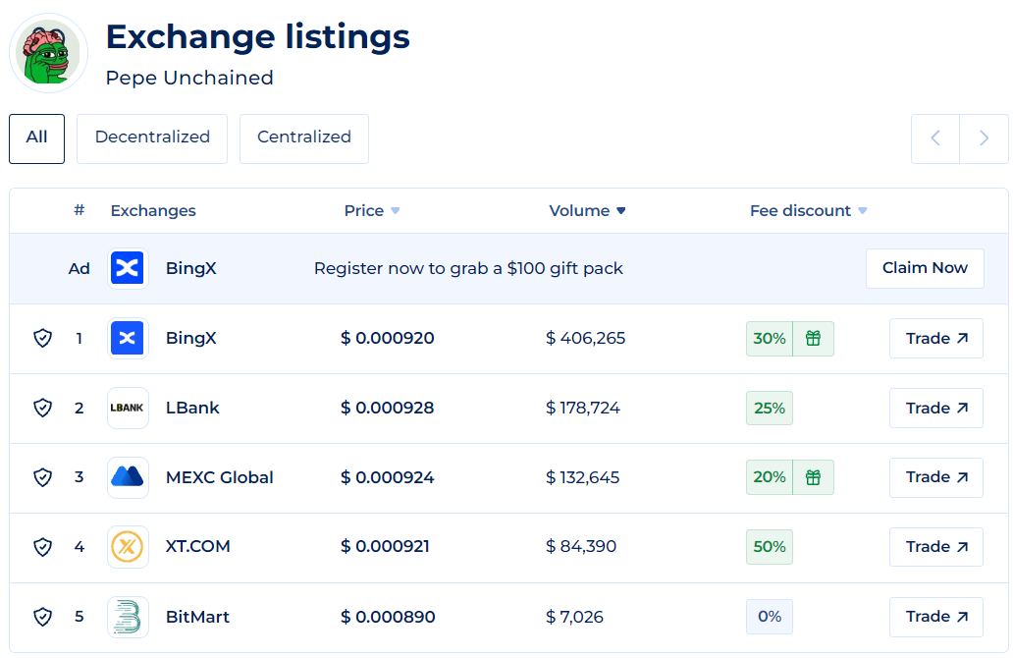Click the verified shield icon for BingX
1013x658 pixels.
pos(42,338)
